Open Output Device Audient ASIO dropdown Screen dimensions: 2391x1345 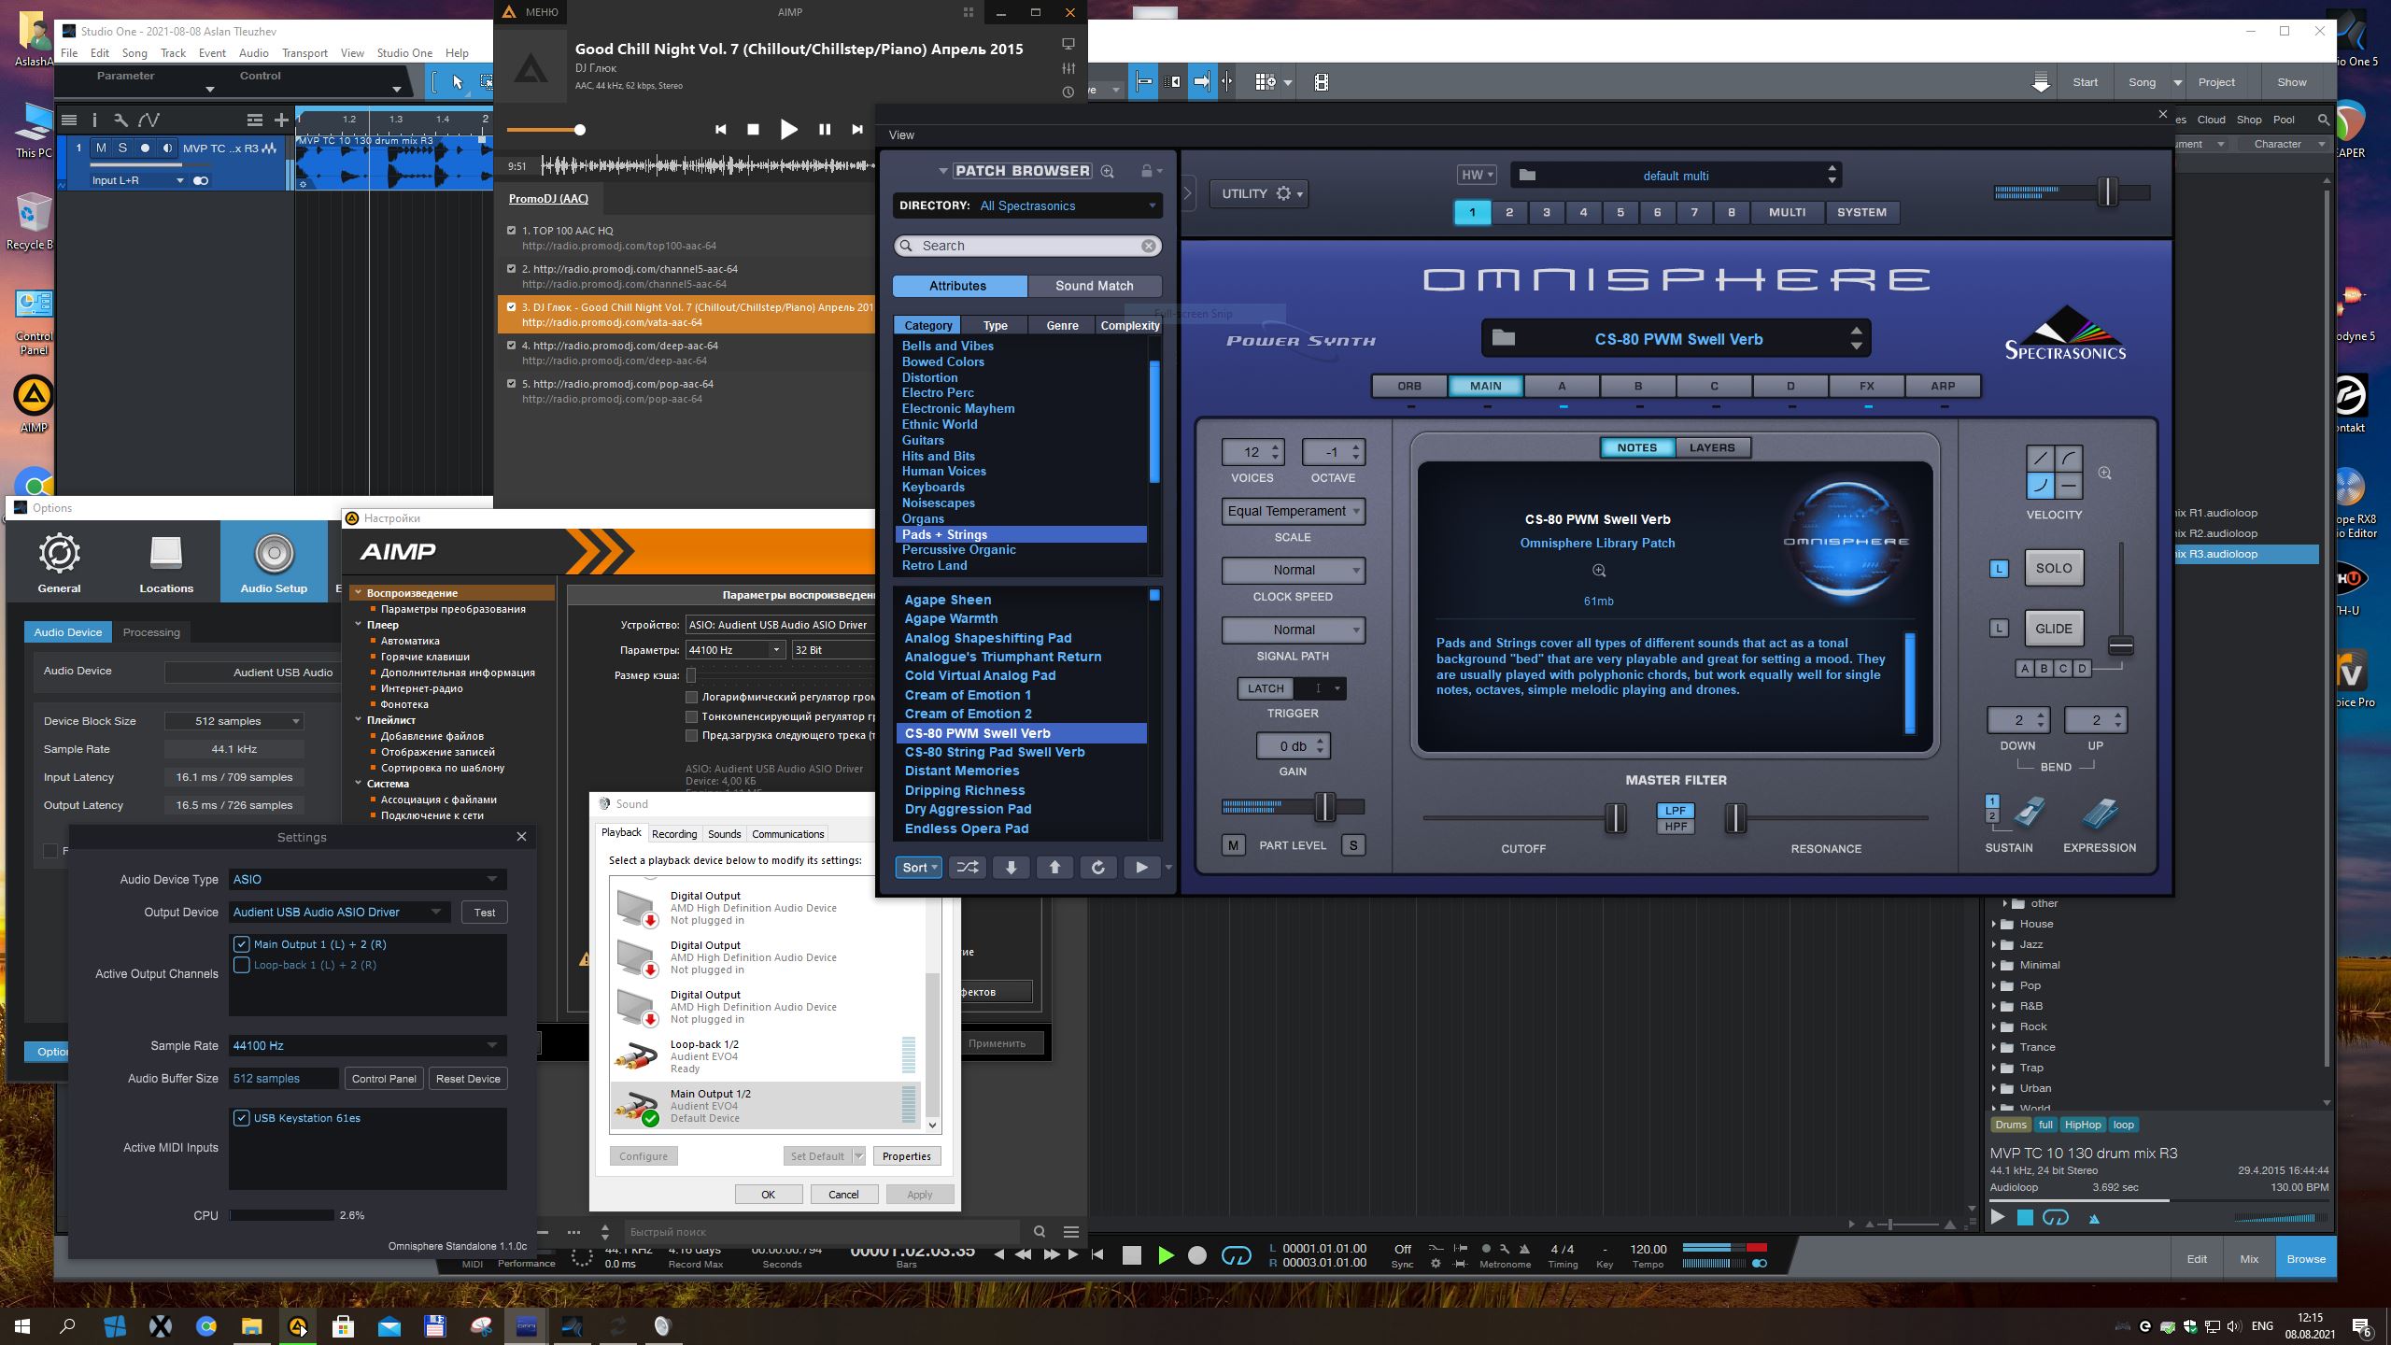340,912
